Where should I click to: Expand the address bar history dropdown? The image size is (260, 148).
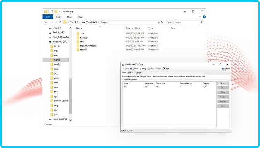(158, 22)
